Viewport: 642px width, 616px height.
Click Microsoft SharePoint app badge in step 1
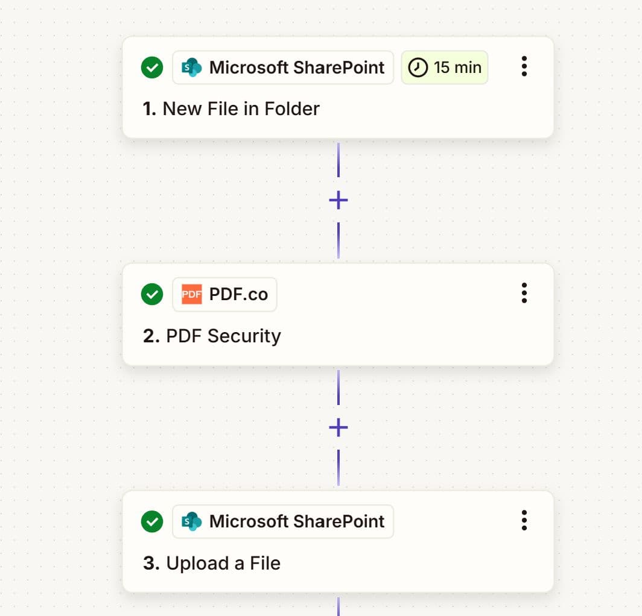[x=283, y=68]
